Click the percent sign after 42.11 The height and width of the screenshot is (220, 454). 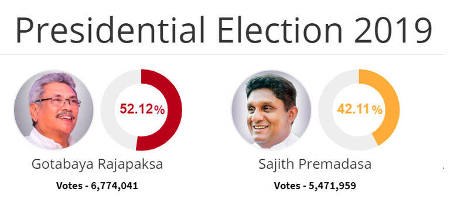coord(377,110)
